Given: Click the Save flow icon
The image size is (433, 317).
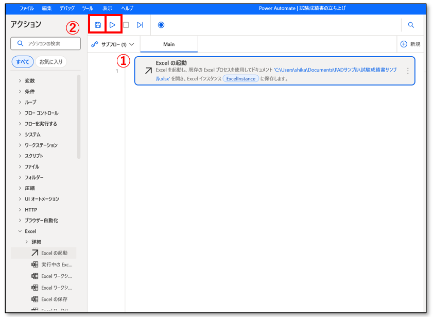Looking at the screenshot, I should click(98, 25).
